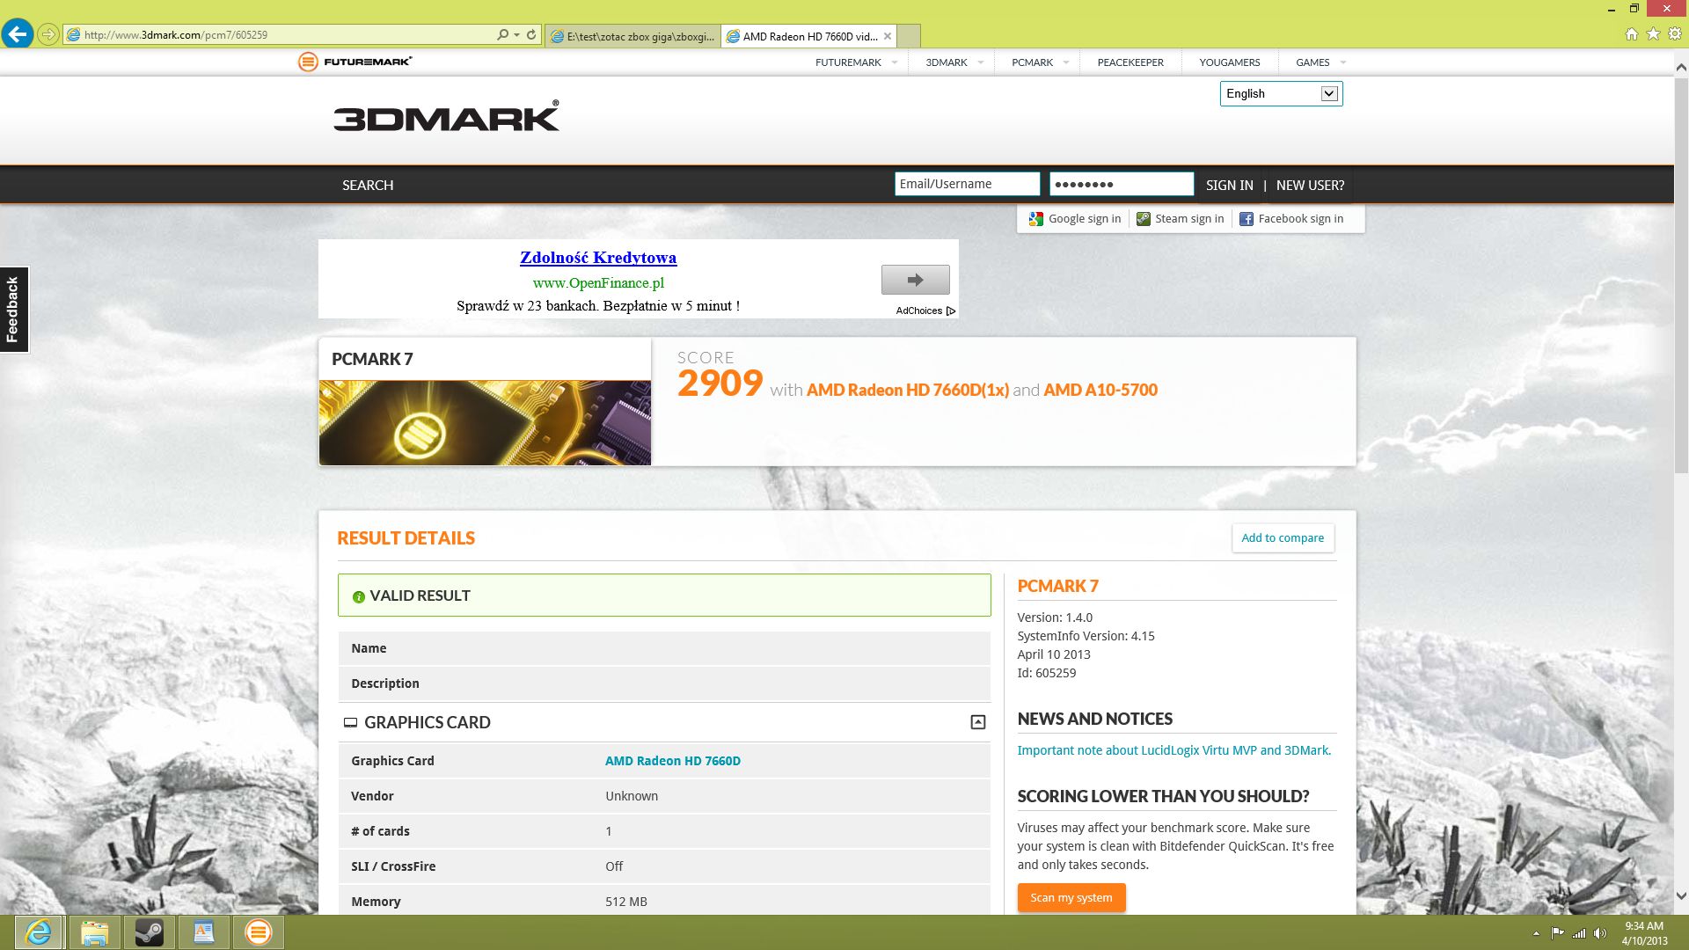Launch Steam from the taskbar
Viewport: 1689px width, 950px height.
click(149, 932)
